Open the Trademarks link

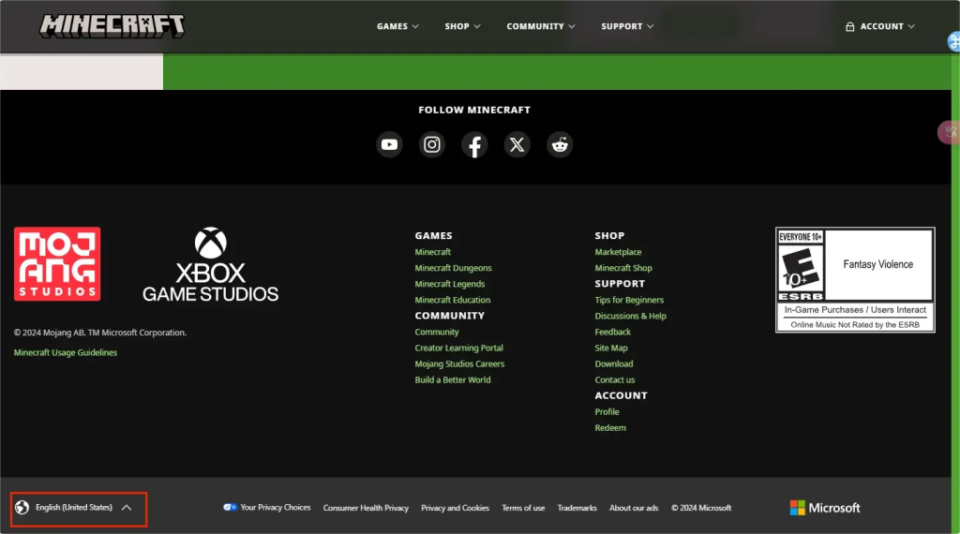577,508
